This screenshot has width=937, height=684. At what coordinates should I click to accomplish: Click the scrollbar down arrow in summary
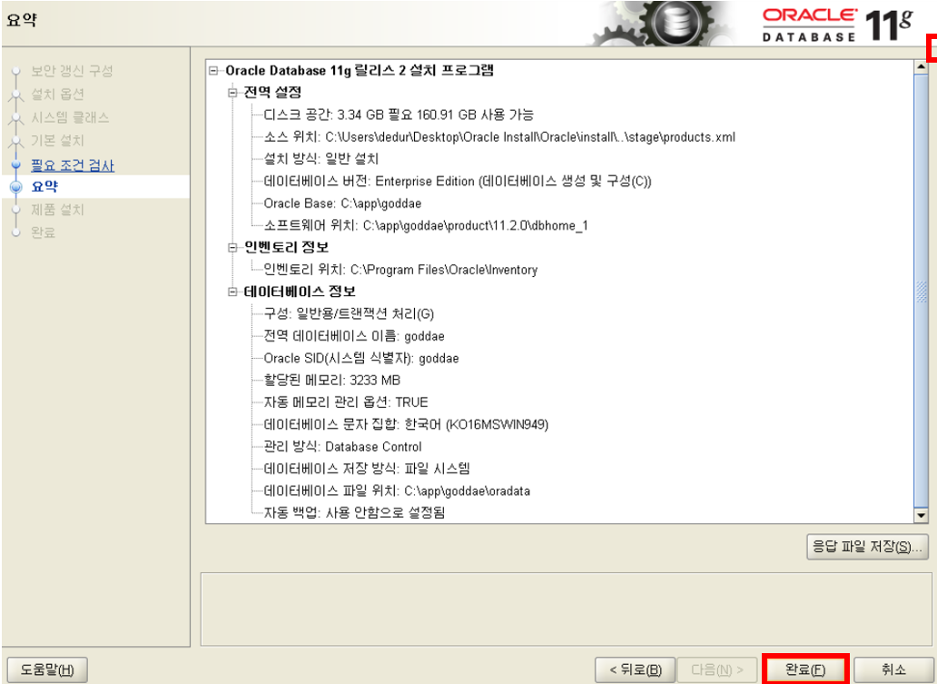[x=921, y=515]
